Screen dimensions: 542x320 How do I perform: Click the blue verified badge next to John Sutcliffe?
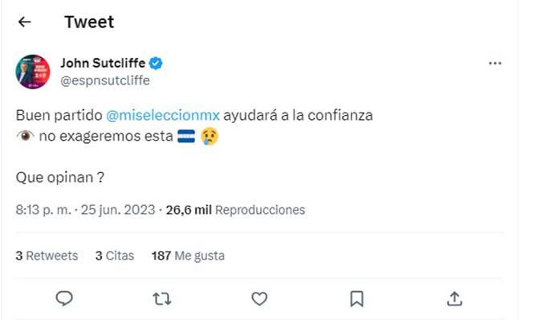pyautogui.click(x=156, y=63)
